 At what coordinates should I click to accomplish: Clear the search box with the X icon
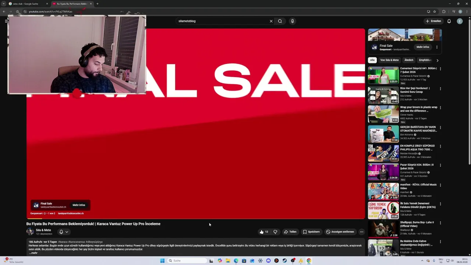pyautogui.click(x=271, y=21)
